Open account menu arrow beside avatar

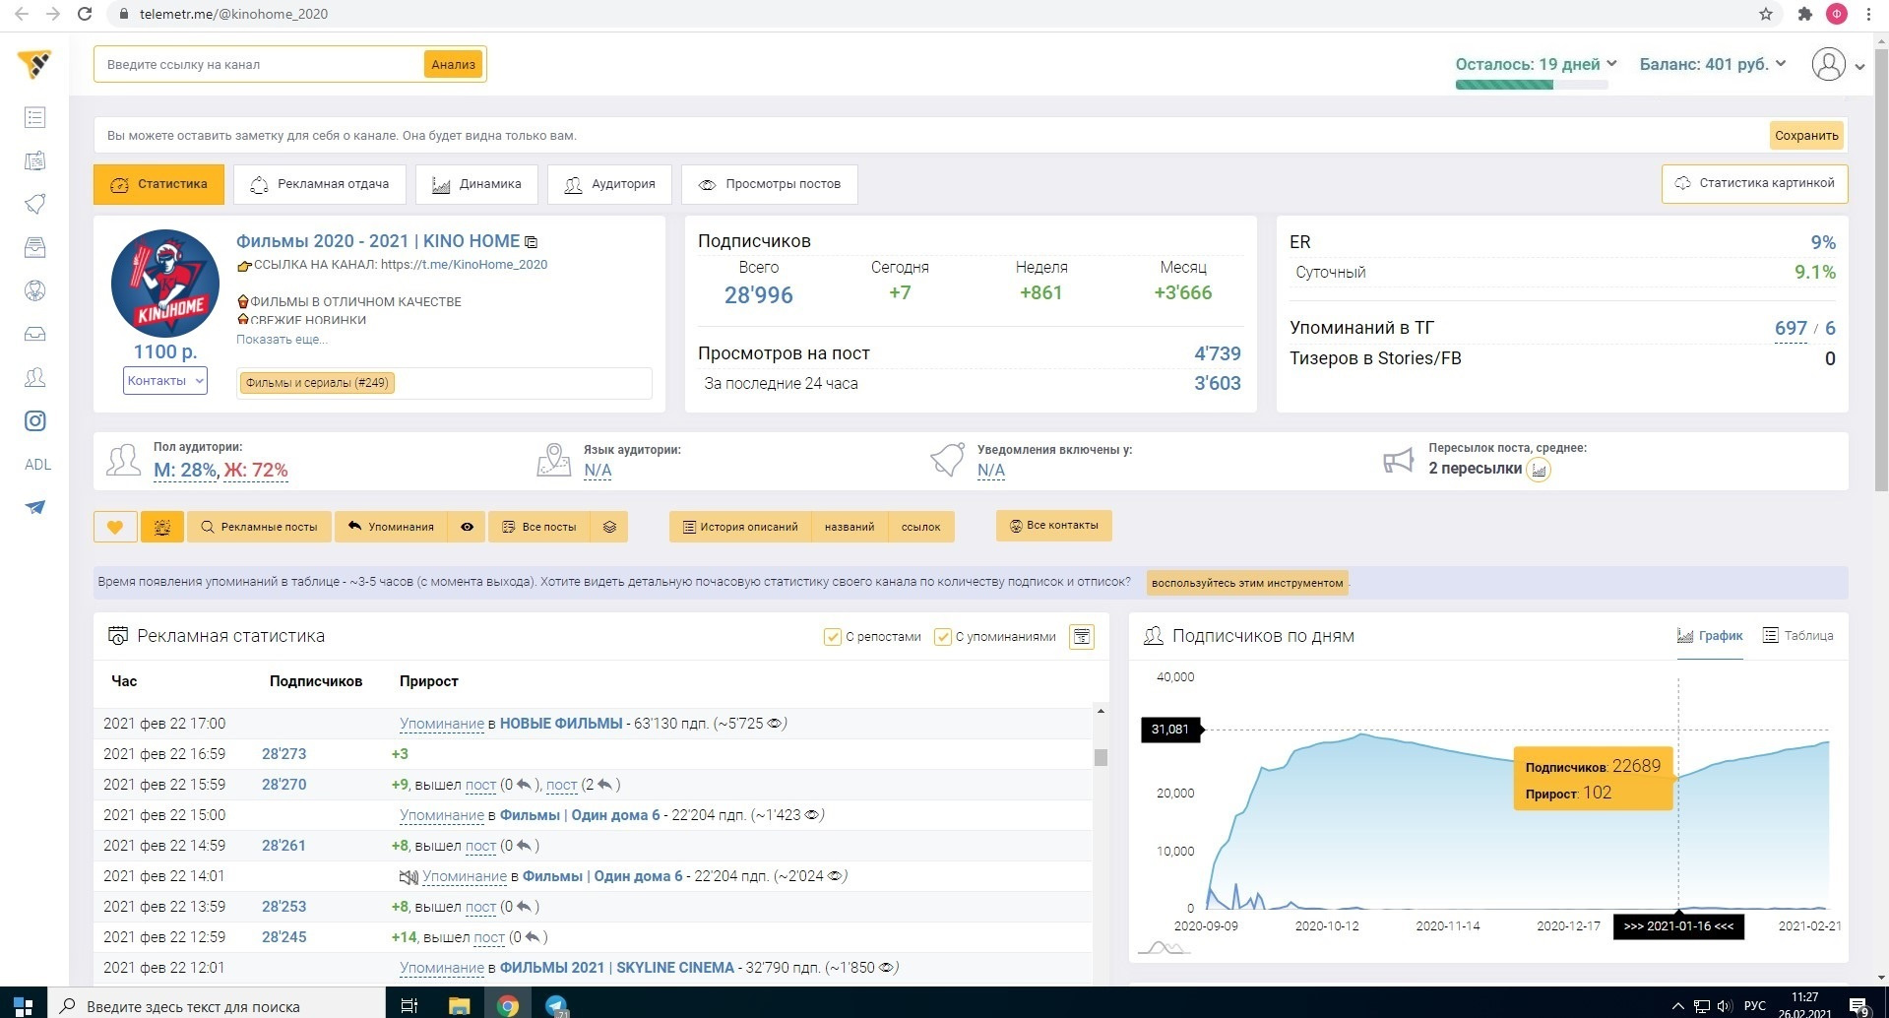[1859, 67]
